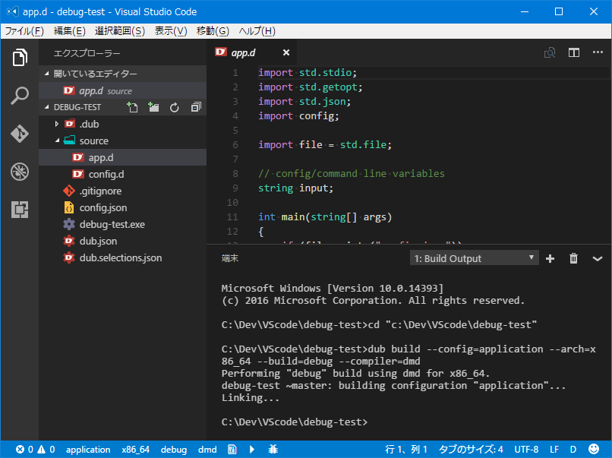Kill the terminal with trash icon
The width and height of the screenshot is (612, 458).
pos(573,258)
